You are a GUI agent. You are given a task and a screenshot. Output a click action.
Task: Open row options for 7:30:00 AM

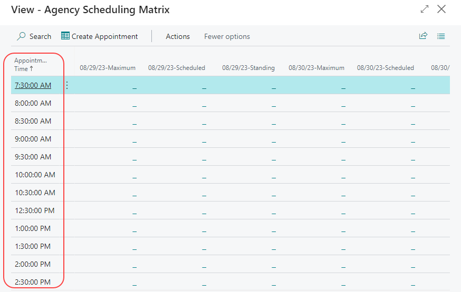coord(67,85)
